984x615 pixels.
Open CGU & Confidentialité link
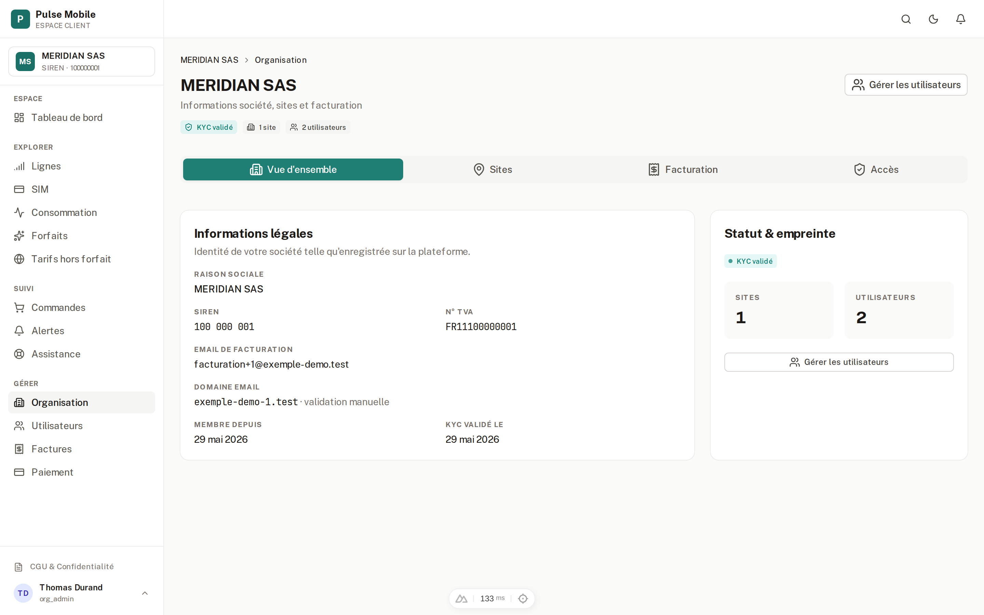pyautogui.click(x=71, y=566)
